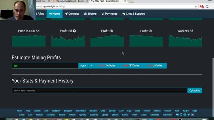Open the Triton pool link
Screen dimensions: 214x120
tap(134, 115)
